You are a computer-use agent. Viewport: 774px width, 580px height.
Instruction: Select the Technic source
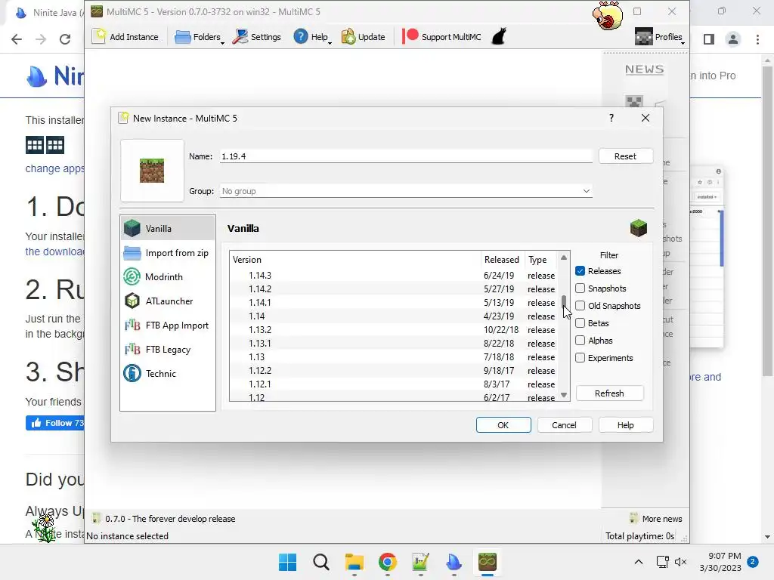[x=168, y=373]
